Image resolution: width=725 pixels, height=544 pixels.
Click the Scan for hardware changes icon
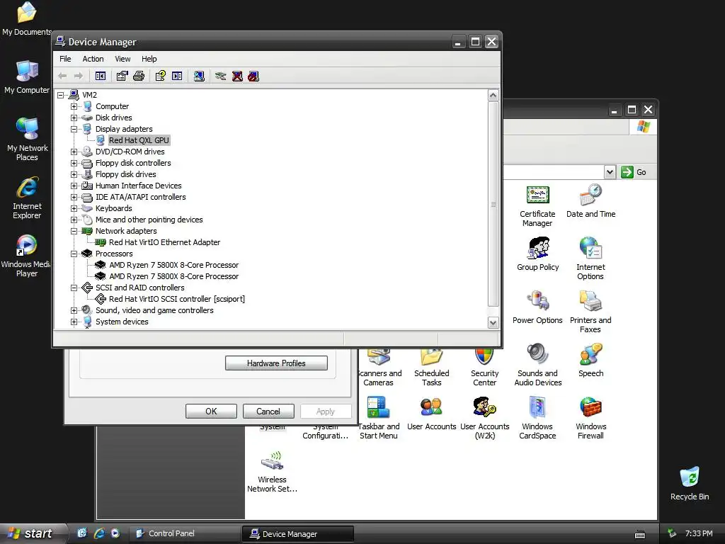coord(199,76)
